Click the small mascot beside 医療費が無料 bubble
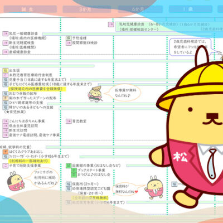Viewport: 223px width, 223px height. (95, 94)
